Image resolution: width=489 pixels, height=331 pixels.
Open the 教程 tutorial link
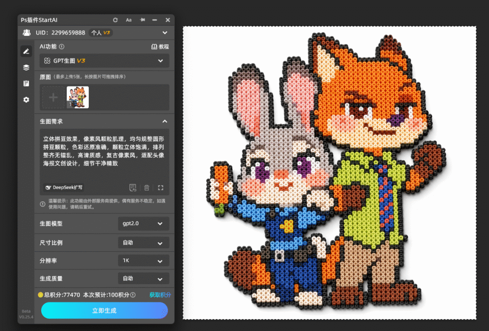pyautogui.click(x=160, y=46)
